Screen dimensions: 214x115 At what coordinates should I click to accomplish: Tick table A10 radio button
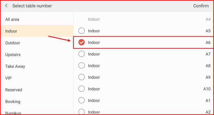point(81,89)
